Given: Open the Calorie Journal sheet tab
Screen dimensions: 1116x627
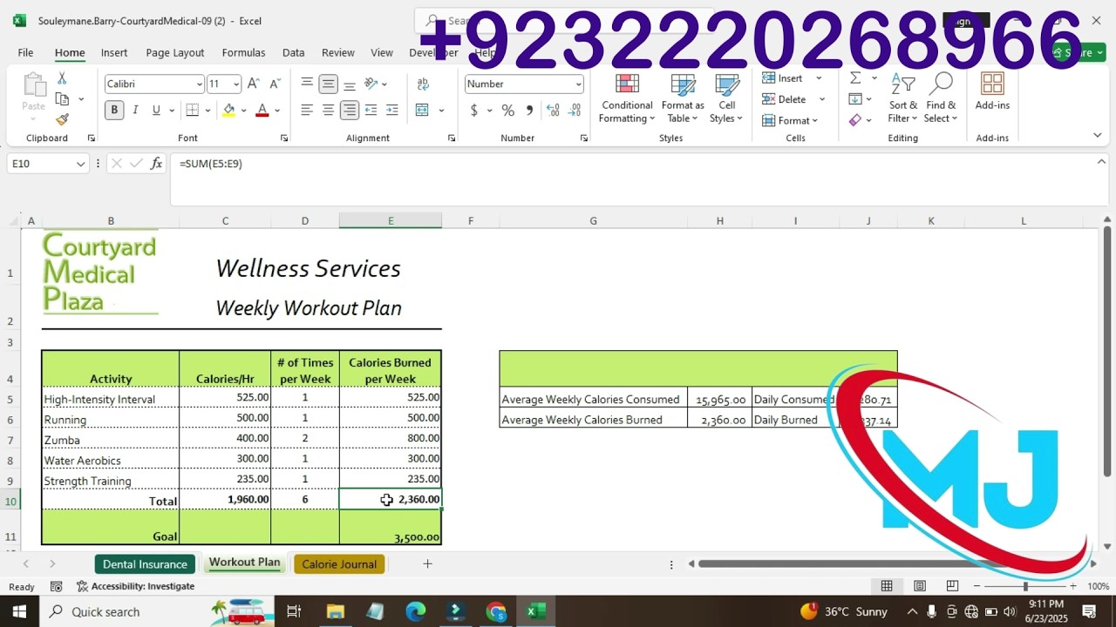Looking at the screenshot, I should point(339,564).
